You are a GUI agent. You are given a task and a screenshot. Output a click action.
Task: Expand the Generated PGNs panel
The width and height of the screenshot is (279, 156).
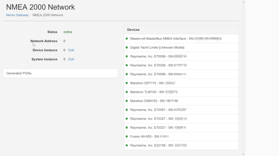point(60,73)
